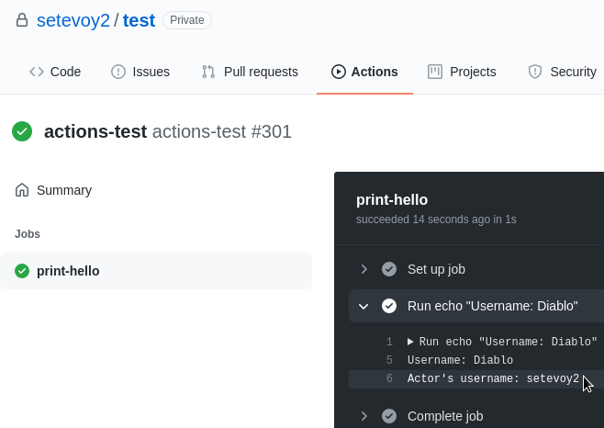The width and height of the screenshot is (604, 428).
Task: Collapse the Run echo Username step
Action: pyautogui.click(x=364, y=306)
